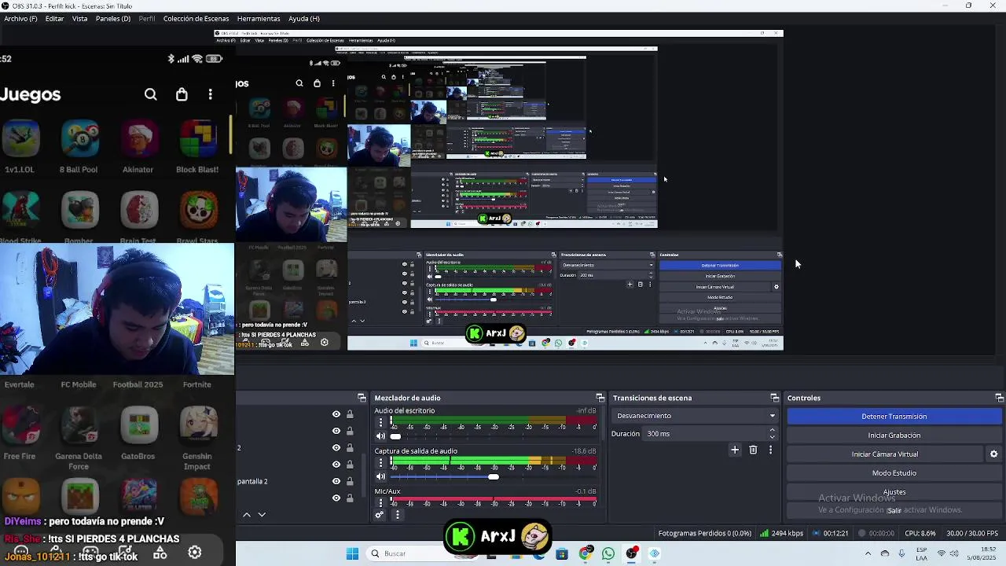Screen dimensions: 1006x566
Task: Toggle lock on source row labeled 2
Action: (350, 447)
